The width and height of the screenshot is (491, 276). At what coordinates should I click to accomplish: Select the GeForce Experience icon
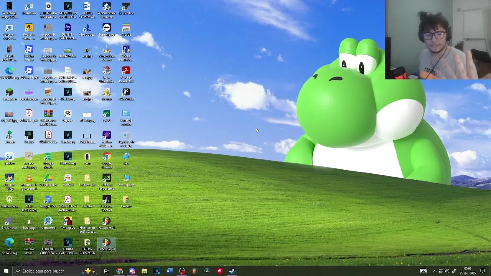[x=107, y=182]
